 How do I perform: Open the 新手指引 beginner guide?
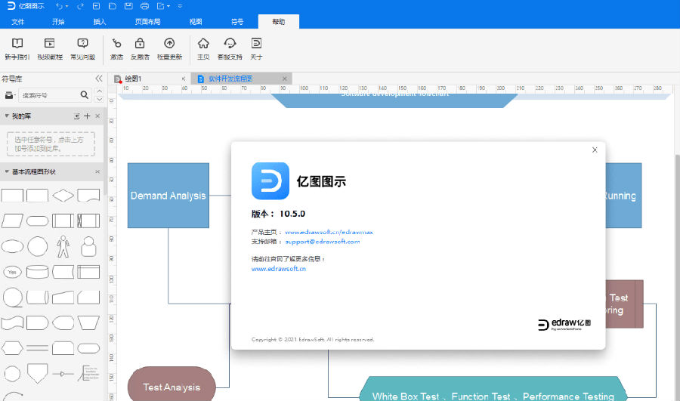(17, 48)
